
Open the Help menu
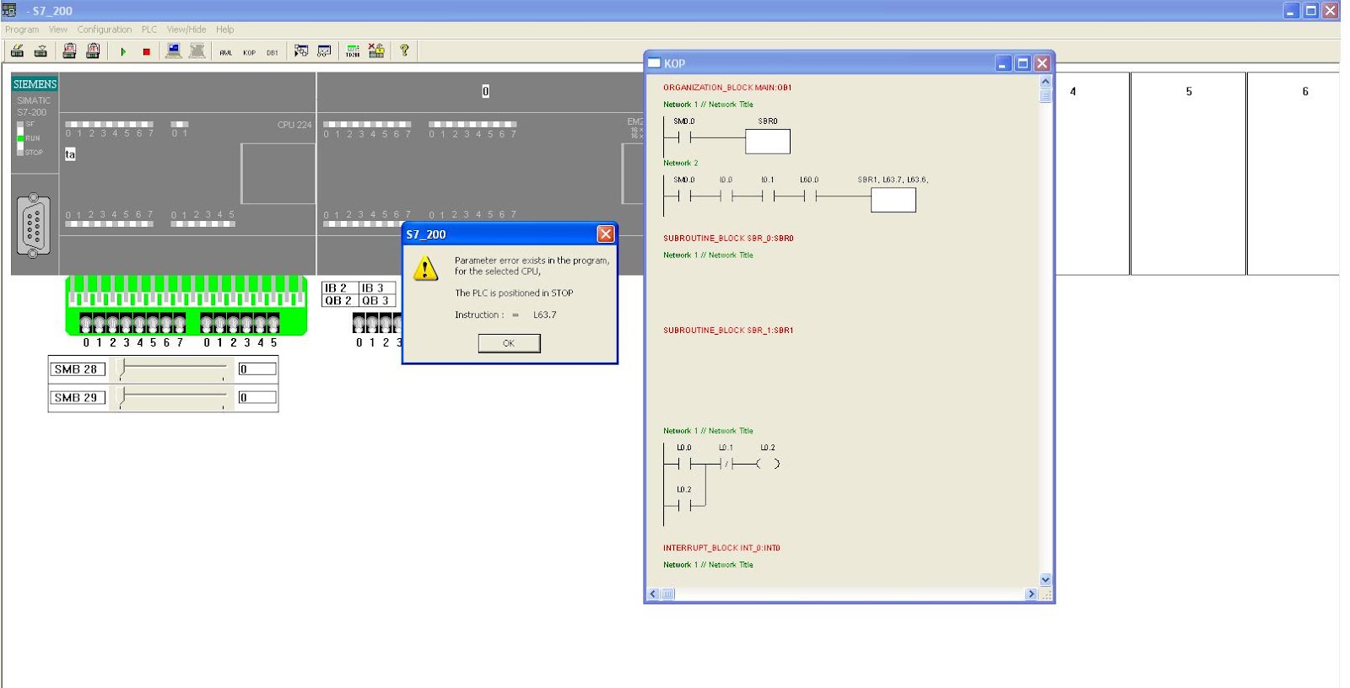click(224, 30)
